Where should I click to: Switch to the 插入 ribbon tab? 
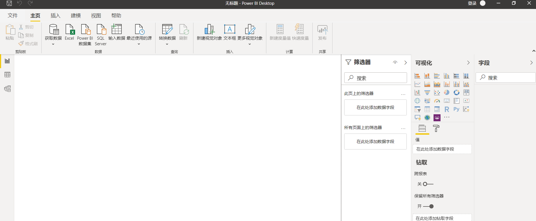point(55,16)
